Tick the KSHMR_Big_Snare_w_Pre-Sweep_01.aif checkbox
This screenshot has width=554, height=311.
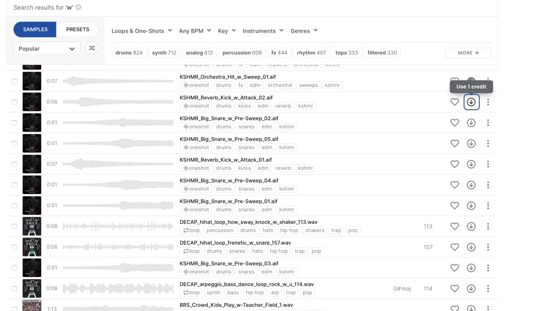pyautogui.click(x=15, y=206)
